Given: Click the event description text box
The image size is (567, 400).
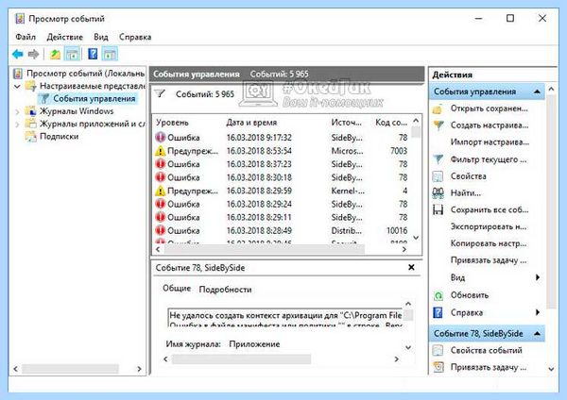Looking at the screenshot, I should [285, 318].
